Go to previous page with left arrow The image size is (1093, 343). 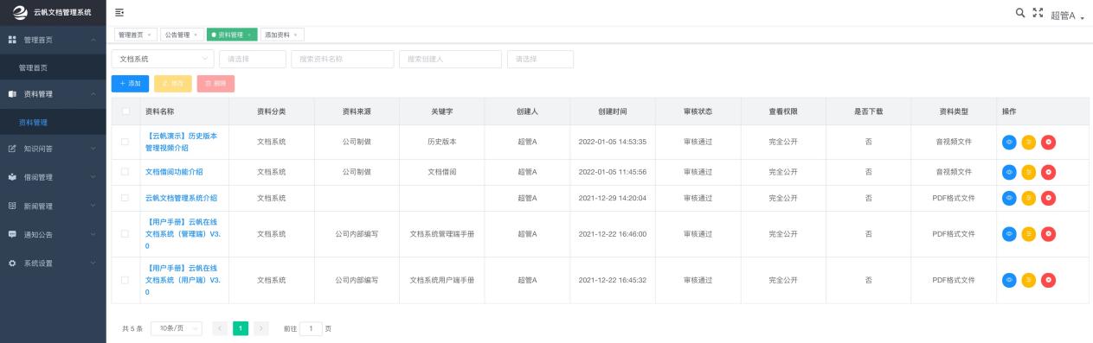point(220,328)
